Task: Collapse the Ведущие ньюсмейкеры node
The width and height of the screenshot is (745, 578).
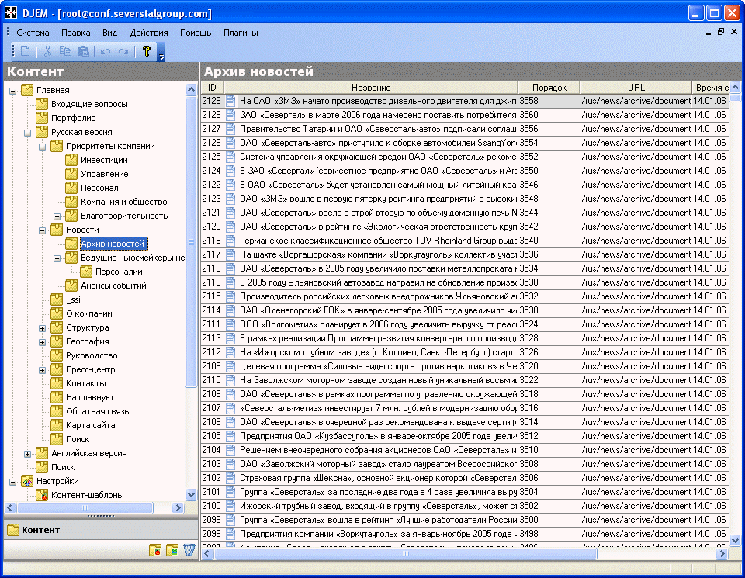Action: pos(57,258)
